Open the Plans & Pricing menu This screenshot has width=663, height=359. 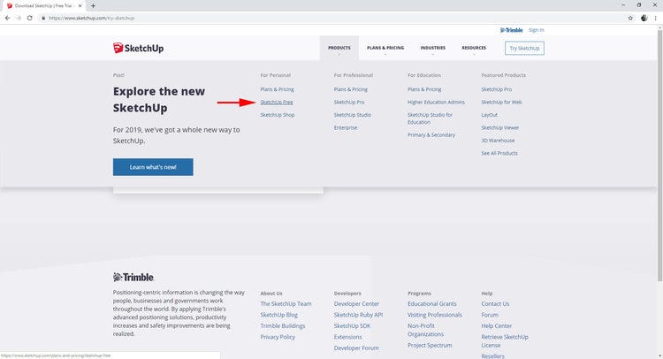pos(385,48)
